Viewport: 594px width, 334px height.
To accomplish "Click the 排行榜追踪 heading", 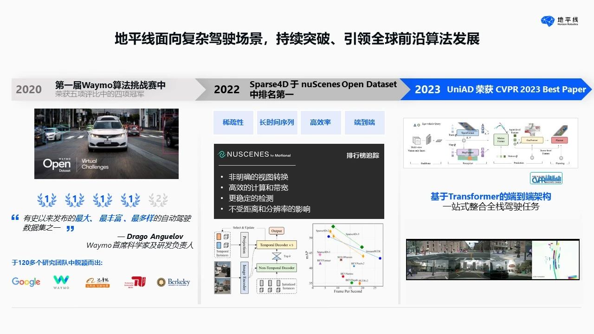I will (x=363, y=155).
